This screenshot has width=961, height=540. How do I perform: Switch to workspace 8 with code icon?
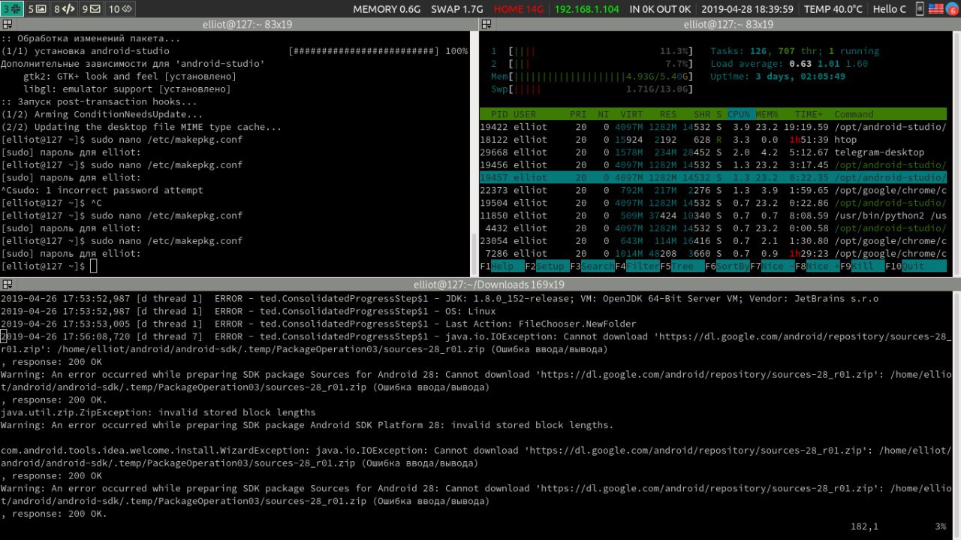[x=65, y=9]
